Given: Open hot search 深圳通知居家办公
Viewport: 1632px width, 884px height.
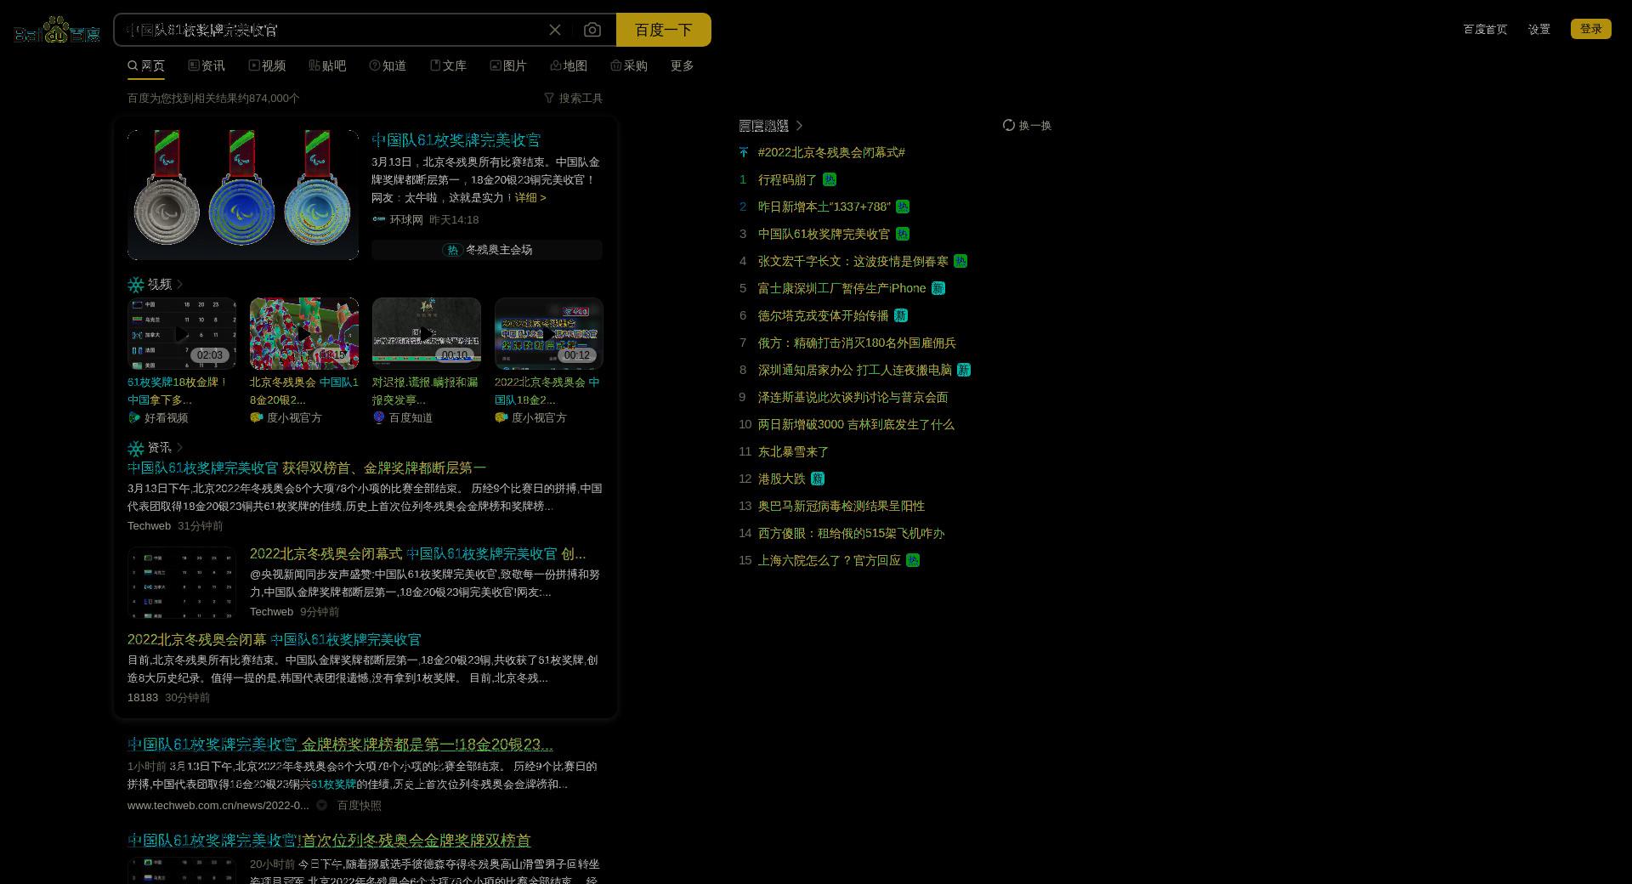Looking at the screenshot, I should 855,370.
